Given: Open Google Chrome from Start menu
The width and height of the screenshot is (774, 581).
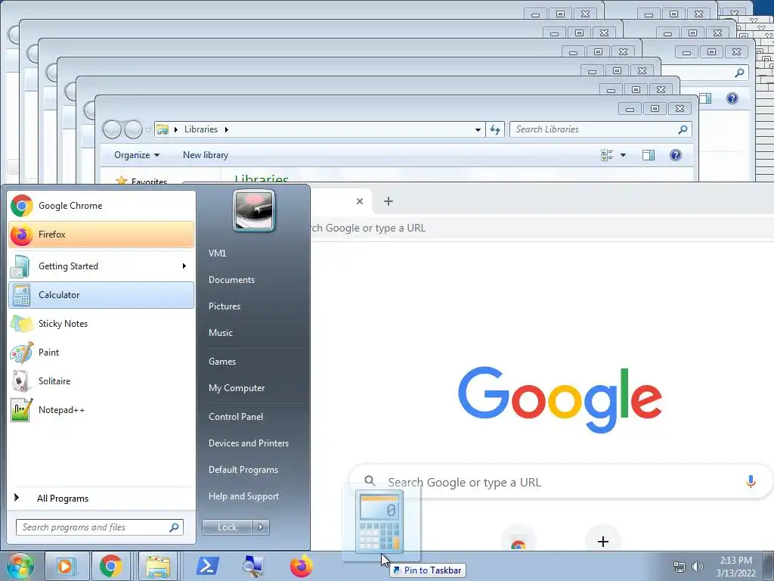Looking at the screenshot, I should (101, 206).
